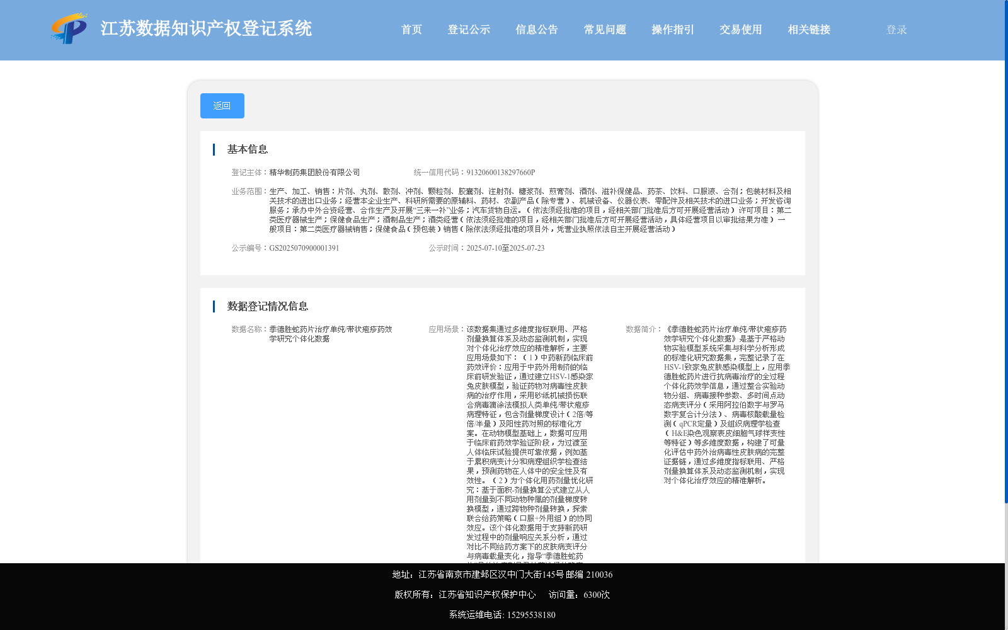Click the 数据名称 label
The image size is (1008, 630).
[x=248, y=329]
